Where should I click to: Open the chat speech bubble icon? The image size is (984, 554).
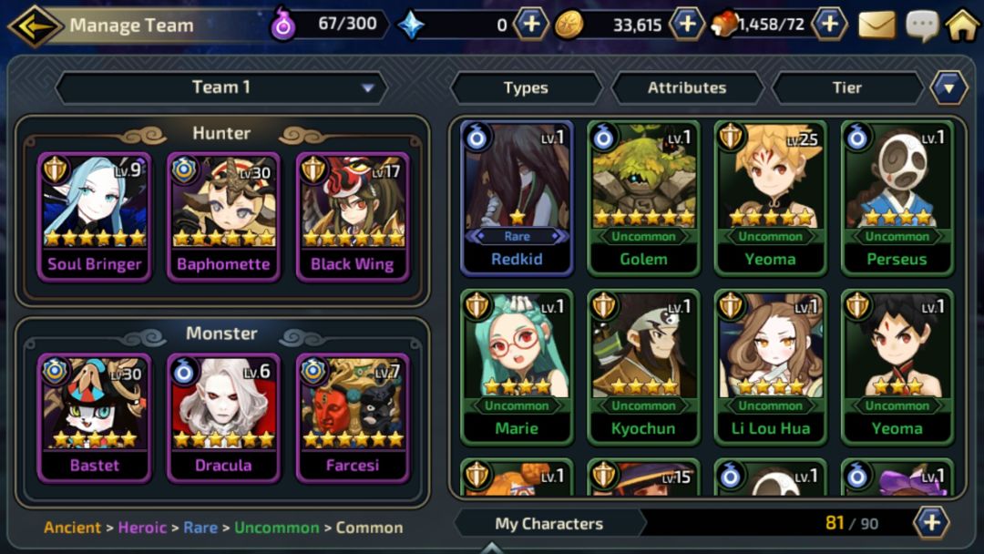tap(922, 26)
